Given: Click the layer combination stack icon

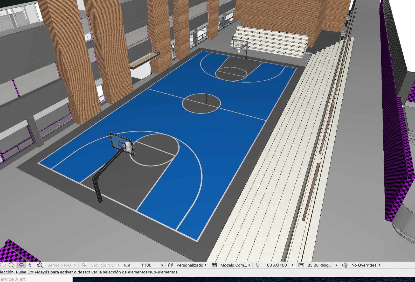Looking at the screenshot, I should (170, 265).
